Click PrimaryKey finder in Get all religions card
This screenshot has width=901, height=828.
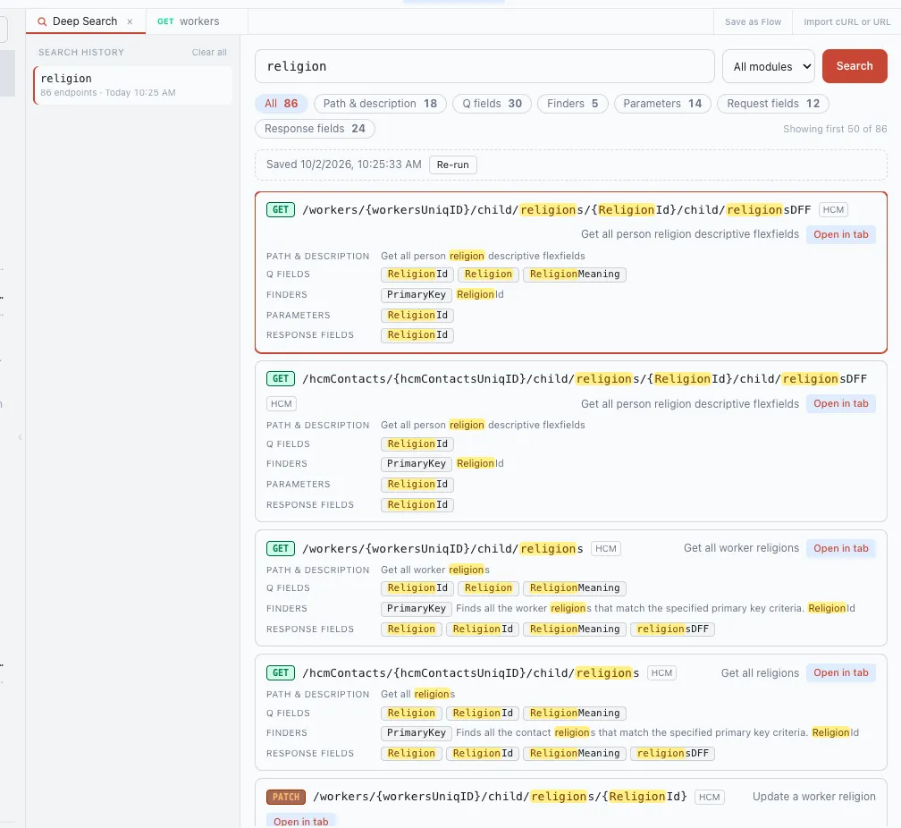coord(416,733)
